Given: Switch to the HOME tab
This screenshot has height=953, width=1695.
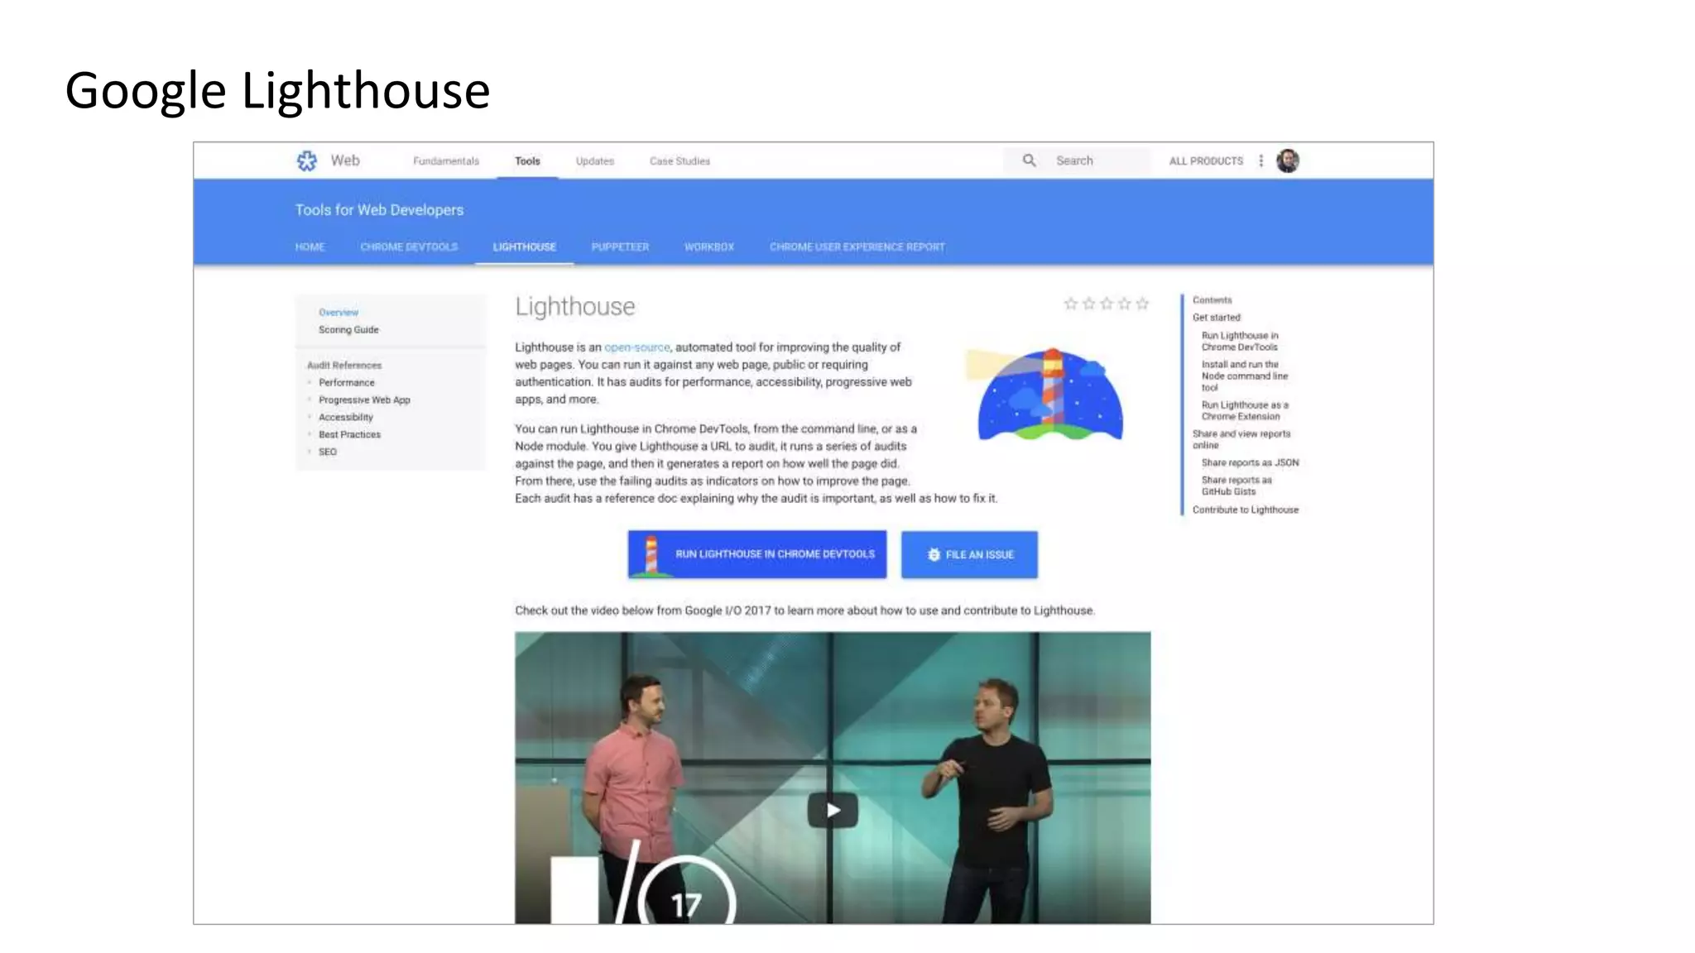Looking at the screenshot, I should pos(310,247).
